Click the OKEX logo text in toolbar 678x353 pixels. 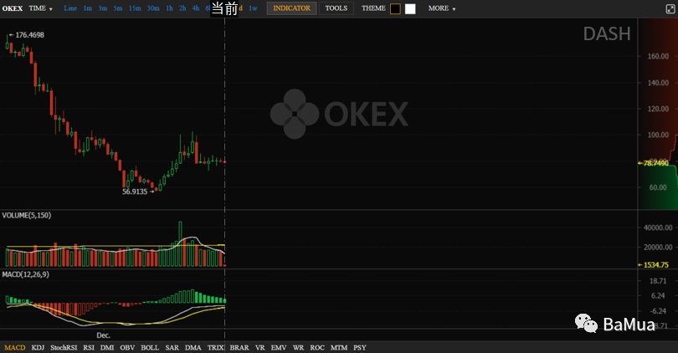pos(12,8)
